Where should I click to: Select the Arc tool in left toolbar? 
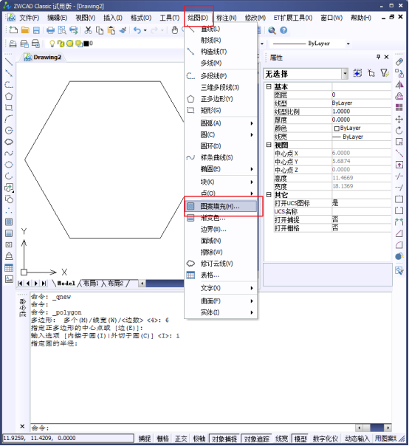click(9, 119)
